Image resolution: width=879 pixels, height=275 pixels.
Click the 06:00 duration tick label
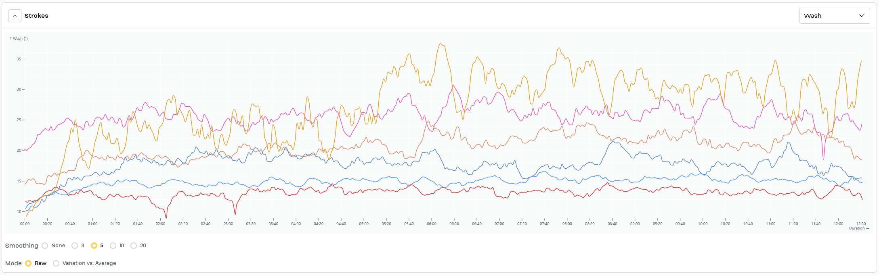click(432, 224)
